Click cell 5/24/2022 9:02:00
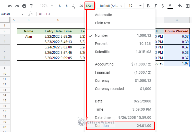The width and height of the screenshot is (192, 132). click(x=58, y=47)
